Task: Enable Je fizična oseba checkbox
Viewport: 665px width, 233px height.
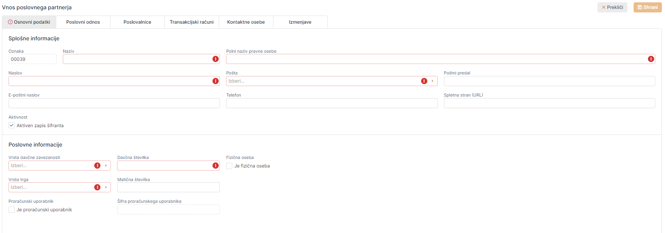Action: click(x=229, y=166)
